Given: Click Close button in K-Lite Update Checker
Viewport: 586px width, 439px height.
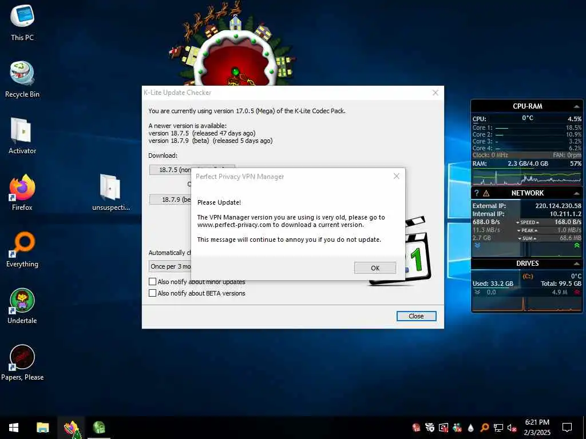Looking at the screenshot, I should click(416, 316).
